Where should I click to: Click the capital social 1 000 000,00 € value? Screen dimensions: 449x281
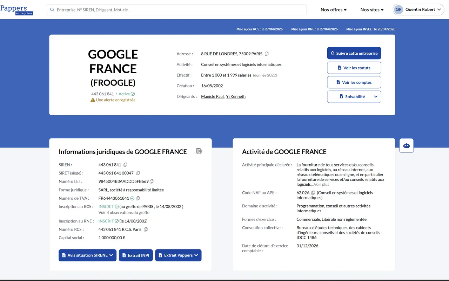pyautogui.click(x=112, y=238)
